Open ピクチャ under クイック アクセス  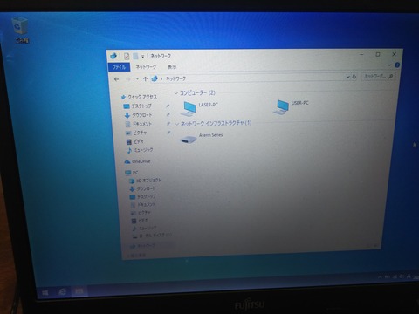pyautogui.click(x=136, y=133)
